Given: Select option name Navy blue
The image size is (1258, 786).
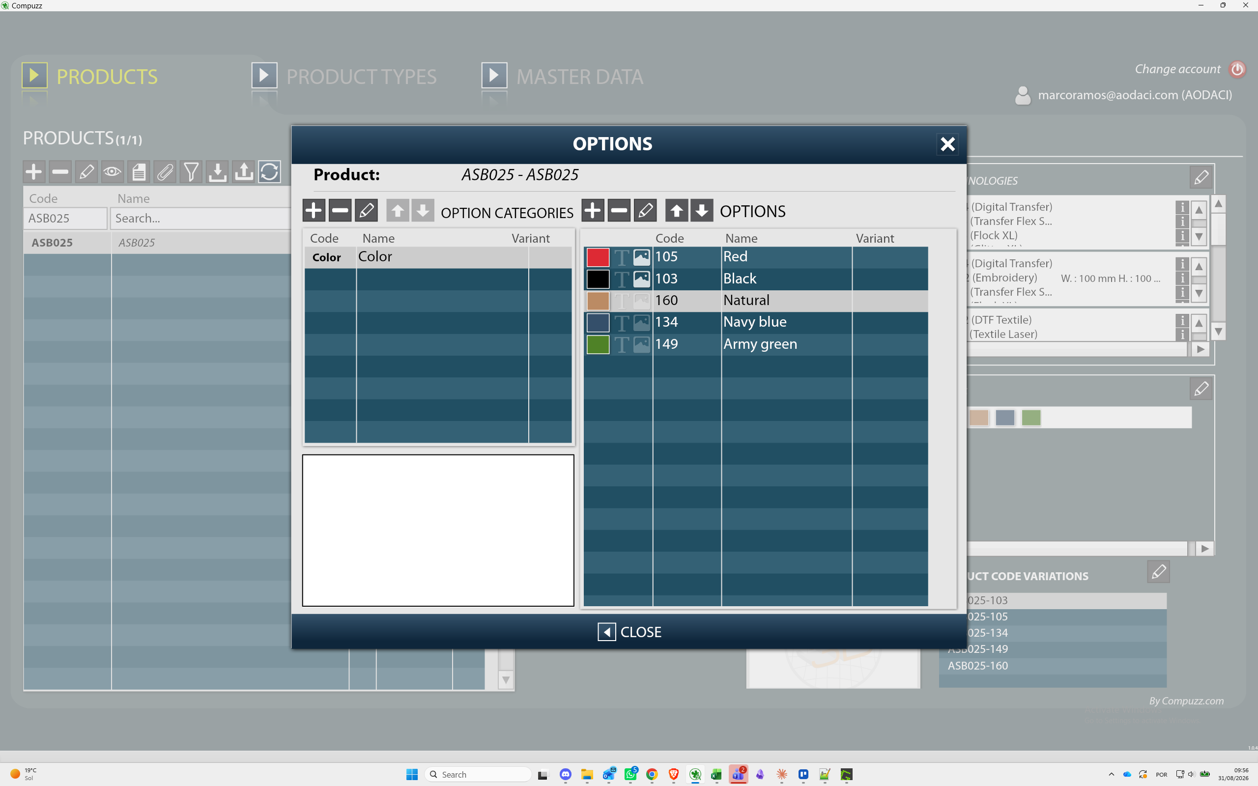Looking at the screenshot, I should [x=755, y=322].
